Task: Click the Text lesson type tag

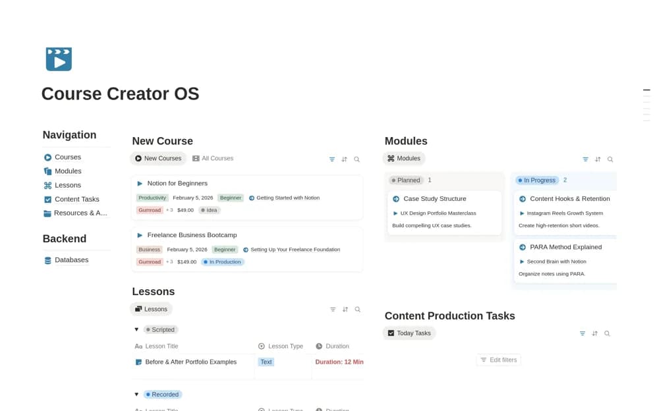Action: click(x=266, y=362)
